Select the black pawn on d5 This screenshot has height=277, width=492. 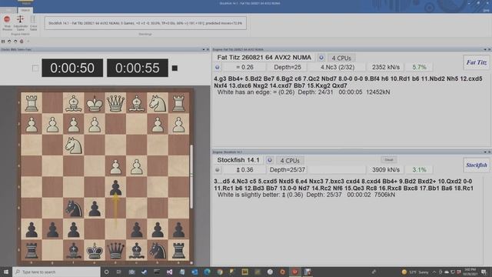pyautogui.click(x=115, y=188)
